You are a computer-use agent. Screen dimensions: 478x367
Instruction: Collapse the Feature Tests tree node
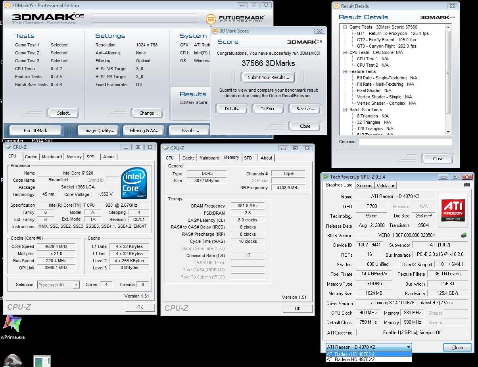click(x=345, y=71)
